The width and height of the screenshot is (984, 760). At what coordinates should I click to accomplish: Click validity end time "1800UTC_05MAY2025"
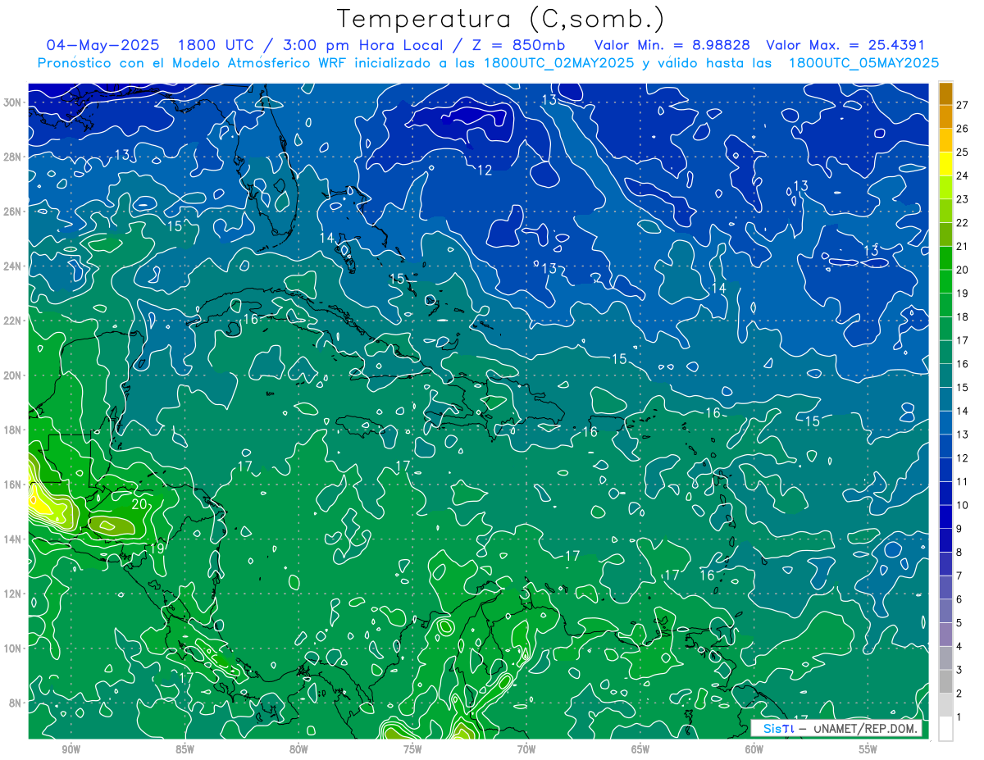[863, 63]
